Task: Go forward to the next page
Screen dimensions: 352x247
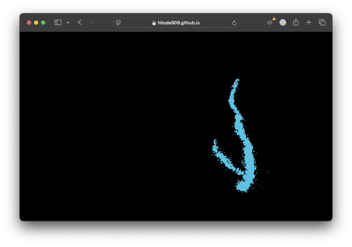Action: pos(92,22)
